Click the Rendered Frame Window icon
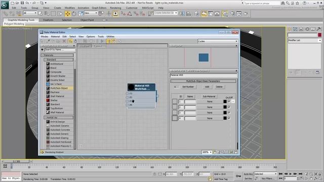 [239, 14]
